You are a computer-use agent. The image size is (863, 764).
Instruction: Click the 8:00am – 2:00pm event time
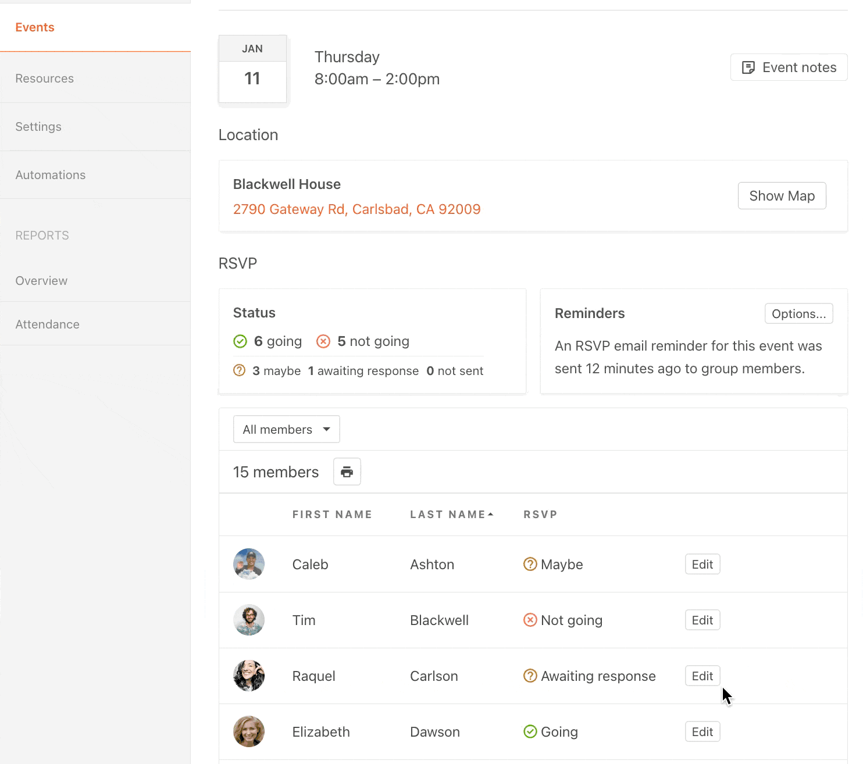tap(377, 79)
